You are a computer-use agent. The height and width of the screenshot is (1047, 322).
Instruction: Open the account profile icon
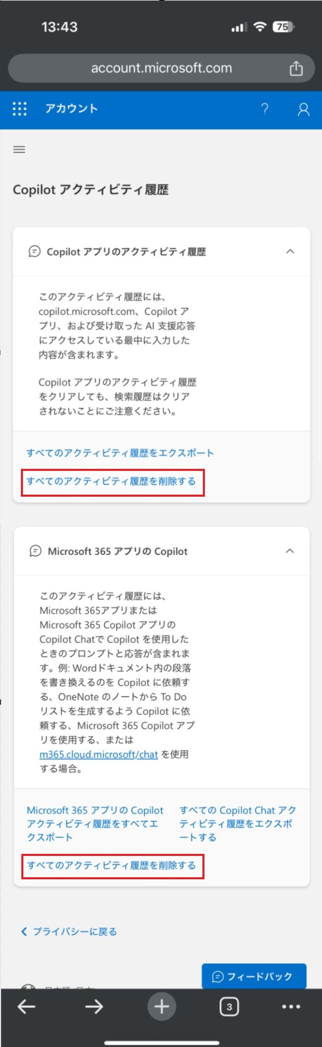(x=303, y=109)
